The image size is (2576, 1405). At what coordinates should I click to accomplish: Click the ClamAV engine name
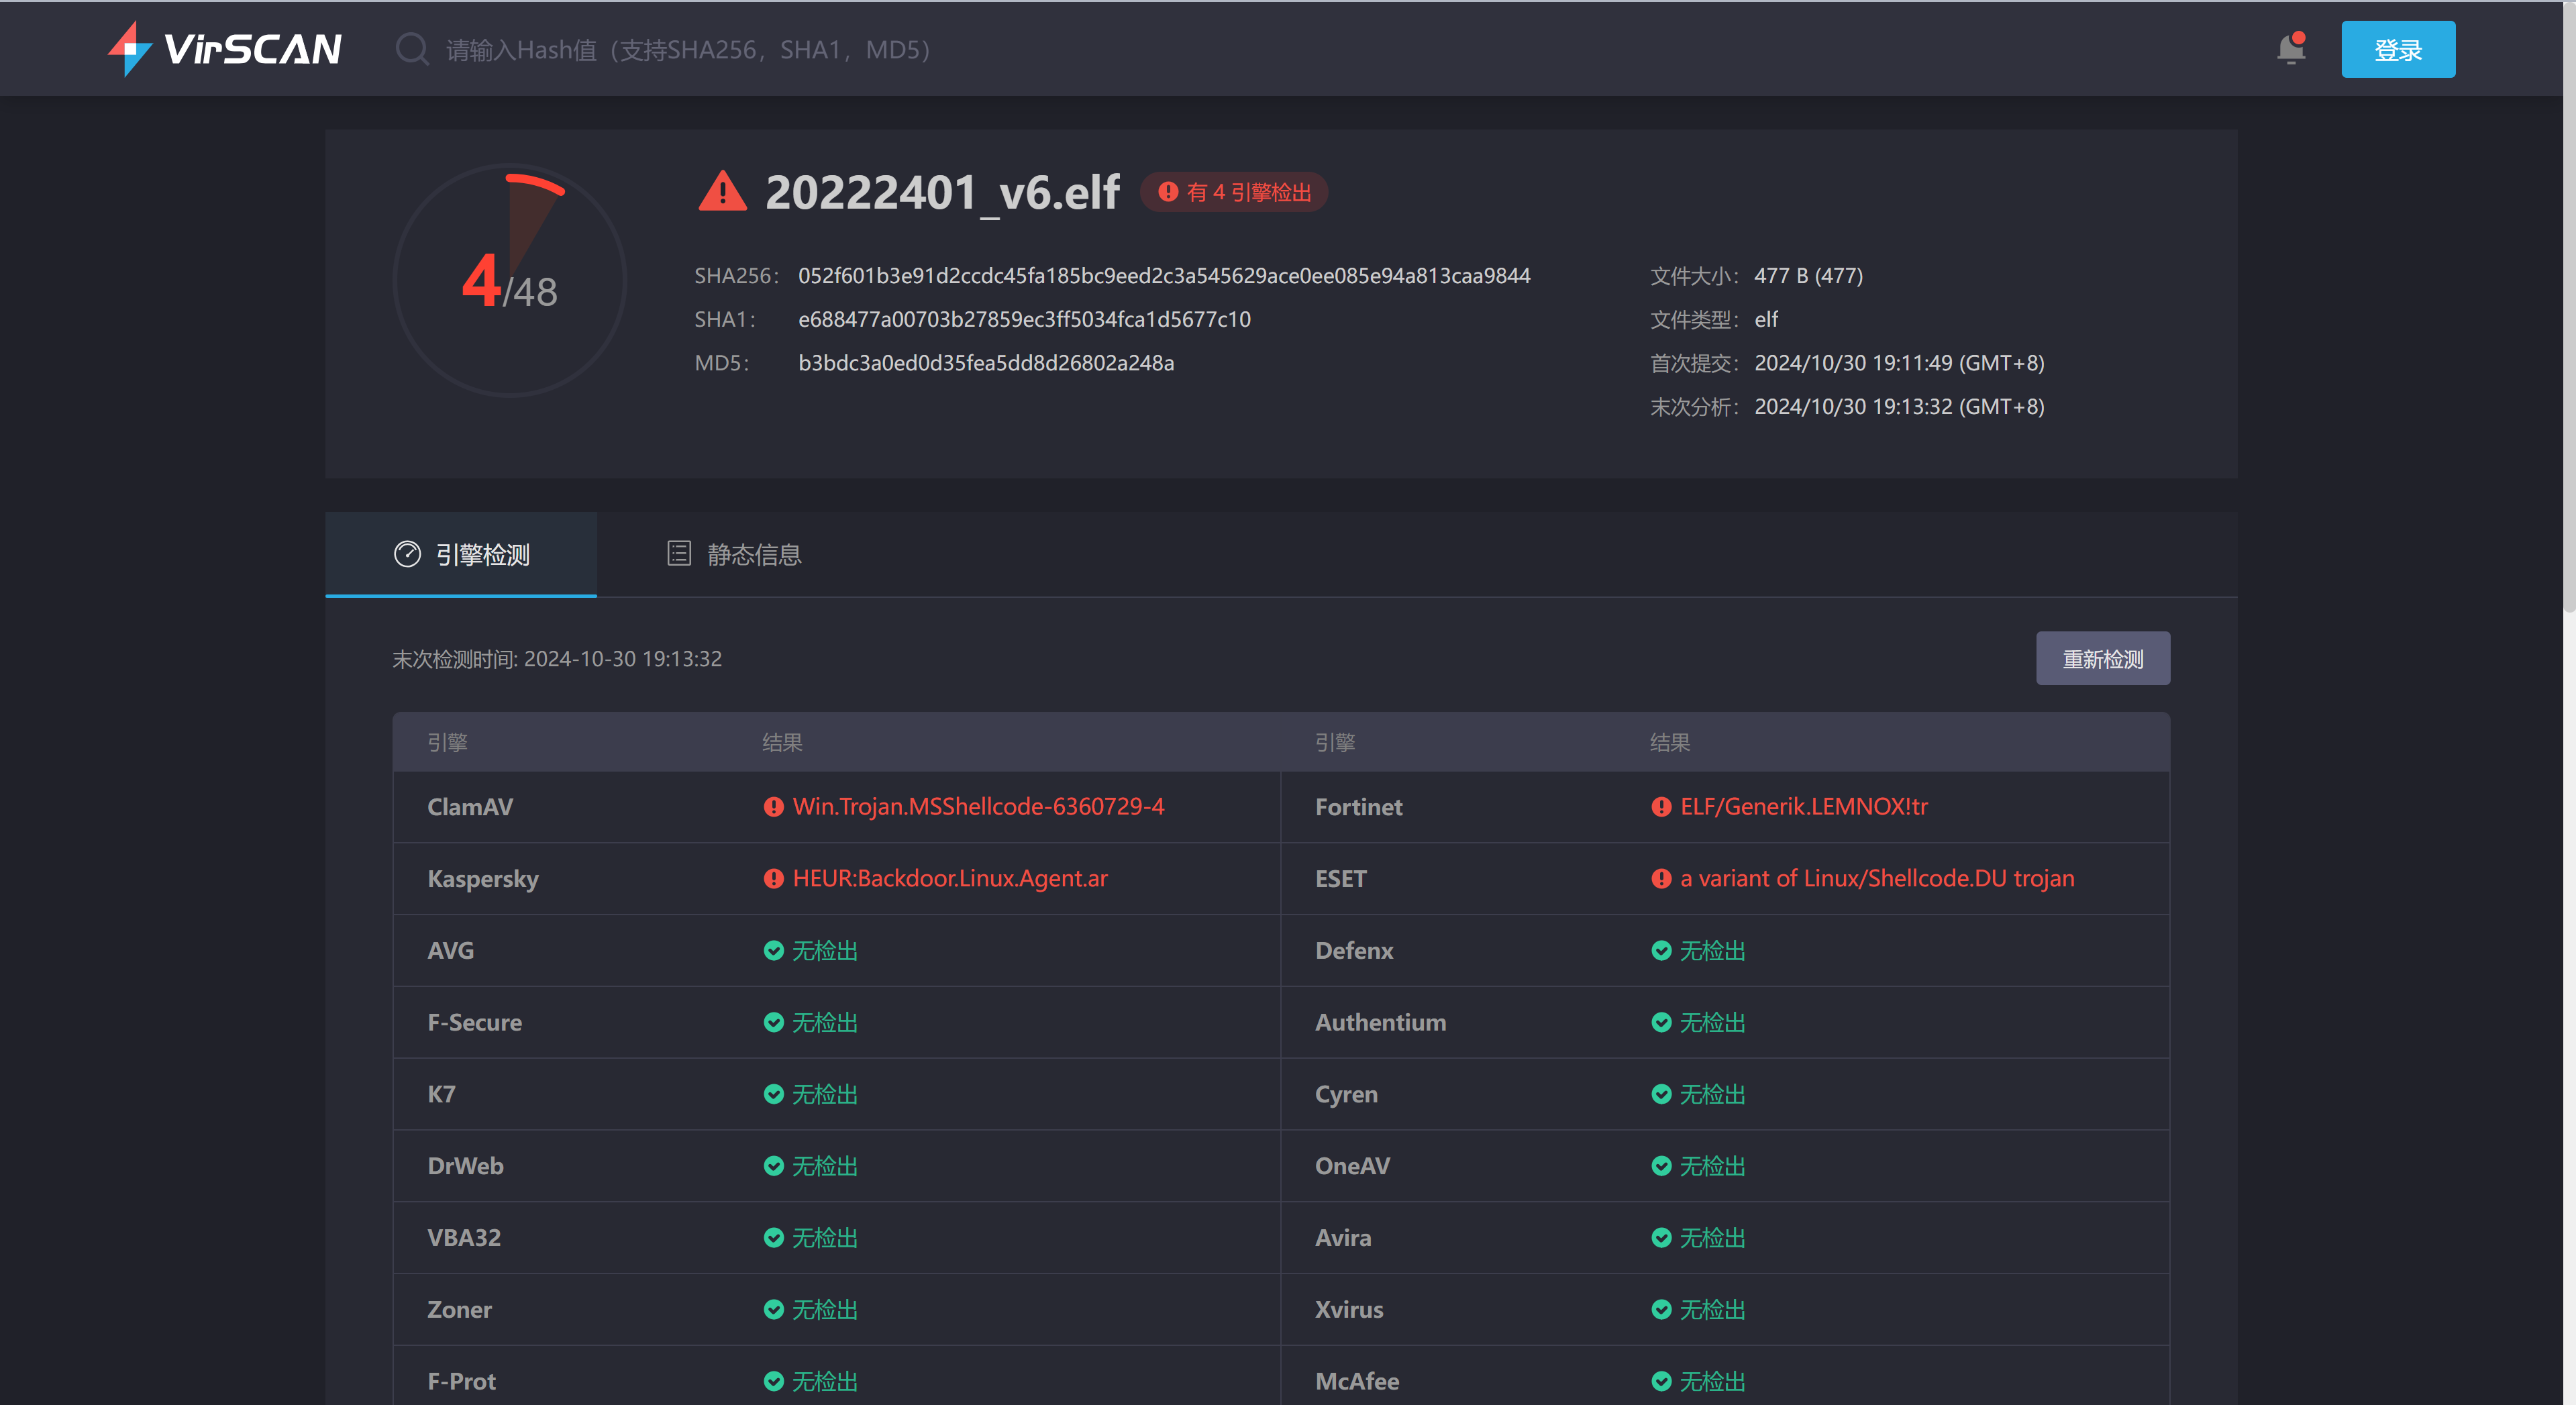(x=470, y=807)
